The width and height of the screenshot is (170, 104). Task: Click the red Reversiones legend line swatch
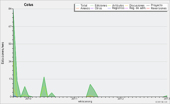coord(148,8)
